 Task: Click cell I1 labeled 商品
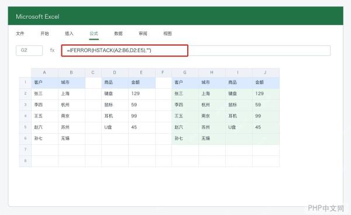239,82
